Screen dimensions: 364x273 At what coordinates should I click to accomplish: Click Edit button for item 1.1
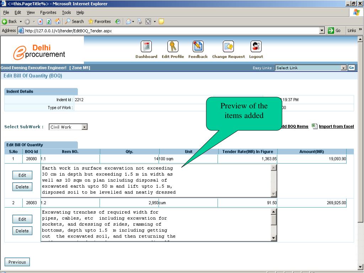pyautogui.click(x=22, y=175)
